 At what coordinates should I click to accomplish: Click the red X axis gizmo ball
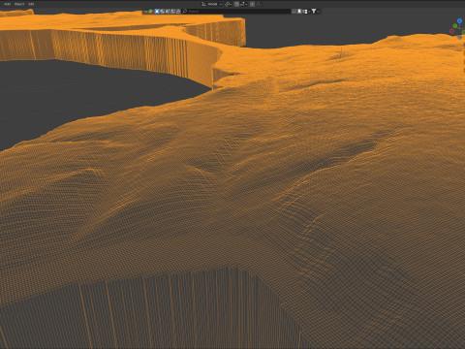click(452, 31)
